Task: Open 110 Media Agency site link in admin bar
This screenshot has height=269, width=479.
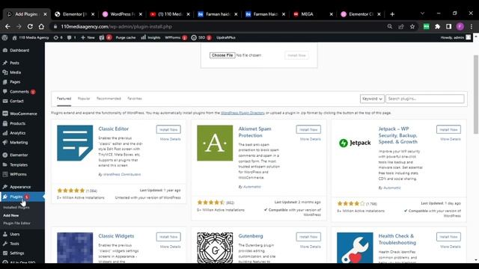Action: click(x=31, y=37)
